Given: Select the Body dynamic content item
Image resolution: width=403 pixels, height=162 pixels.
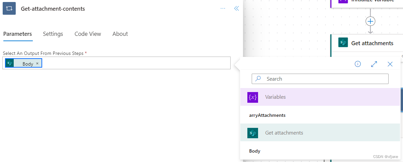Looking at the screenshot, I should point(255,151).
